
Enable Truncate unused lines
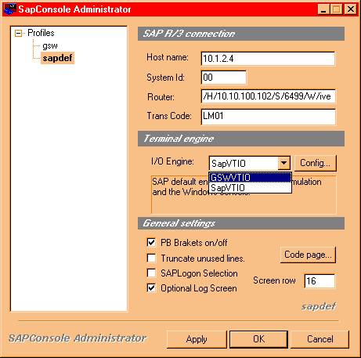tap(151, 258)
